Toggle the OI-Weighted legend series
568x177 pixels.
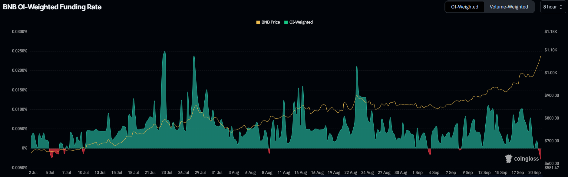pyautogui.click(x=298, y=22)
